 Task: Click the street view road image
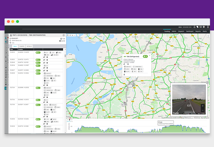(x=189, y=99)
